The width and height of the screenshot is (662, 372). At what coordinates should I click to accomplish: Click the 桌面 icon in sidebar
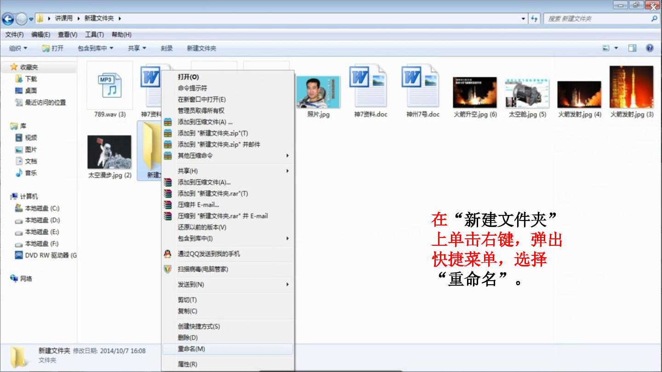[x=19, y=91]
